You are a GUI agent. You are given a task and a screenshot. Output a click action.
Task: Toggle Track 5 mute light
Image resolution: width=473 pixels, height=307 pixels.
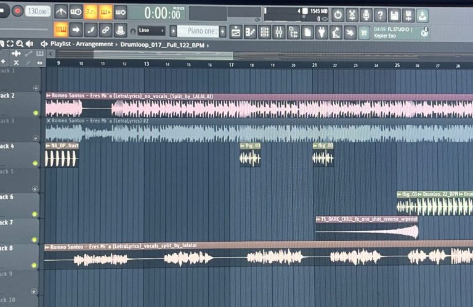click(35, 189)
